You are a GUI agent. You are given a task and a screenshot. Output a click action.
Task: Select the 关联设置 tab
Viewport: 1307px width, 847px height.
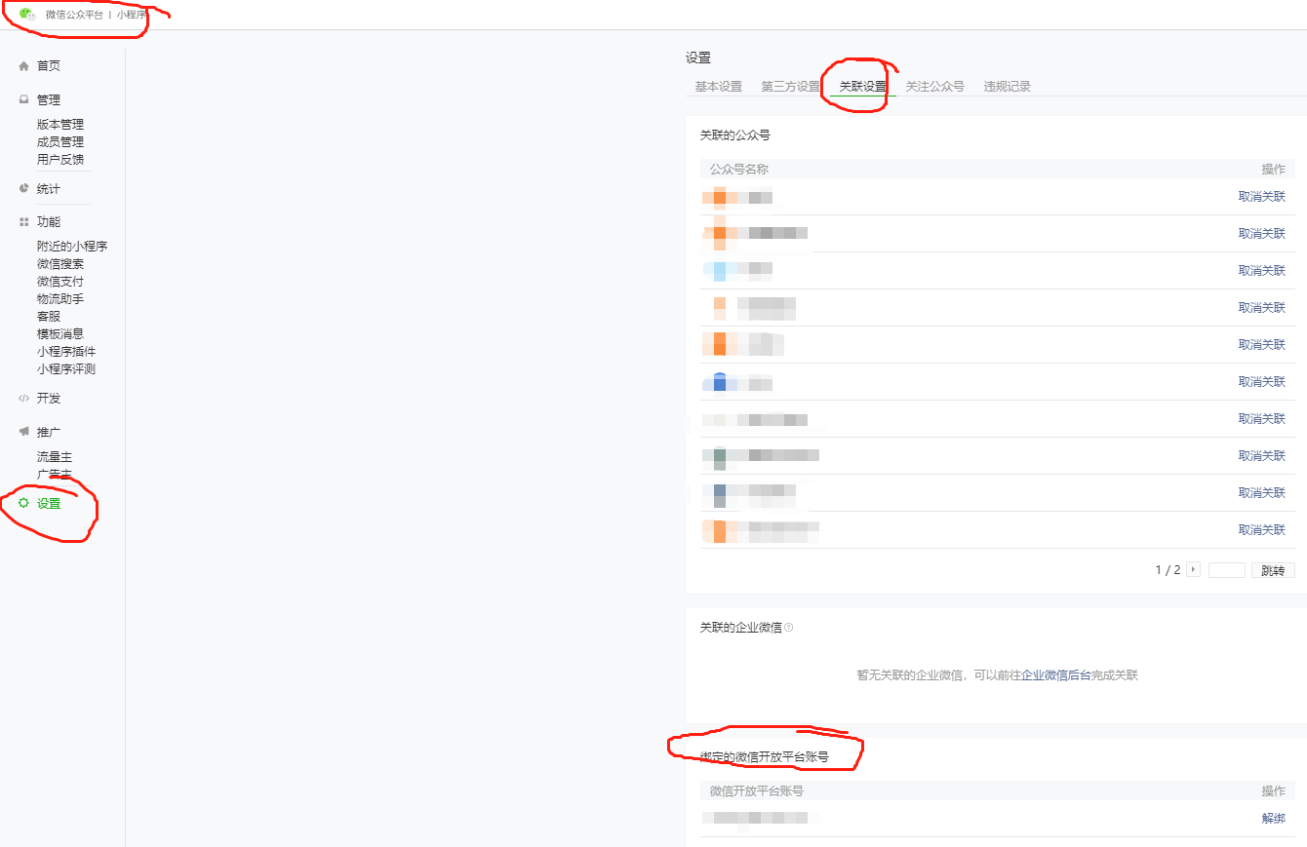(x=863, y=87)
